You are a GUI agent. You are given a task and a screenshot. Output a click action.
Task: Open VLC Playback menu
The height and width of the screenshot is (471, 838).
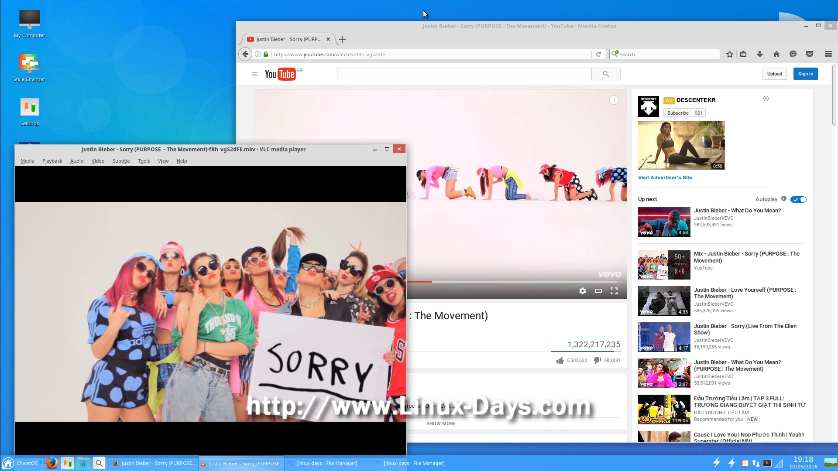pyautogui.click(x=52, y=161)
